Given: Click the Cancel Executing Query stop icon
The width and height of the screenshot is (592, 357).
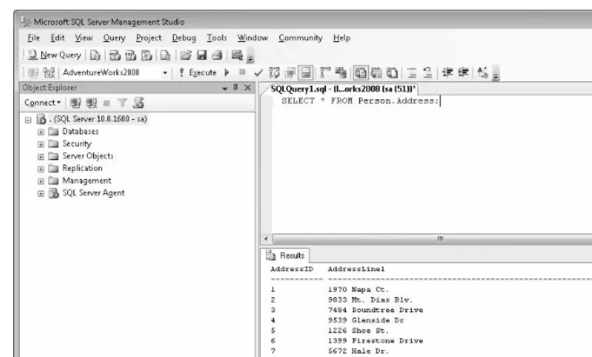Looking at the screenshot, I should coord(242,72).
